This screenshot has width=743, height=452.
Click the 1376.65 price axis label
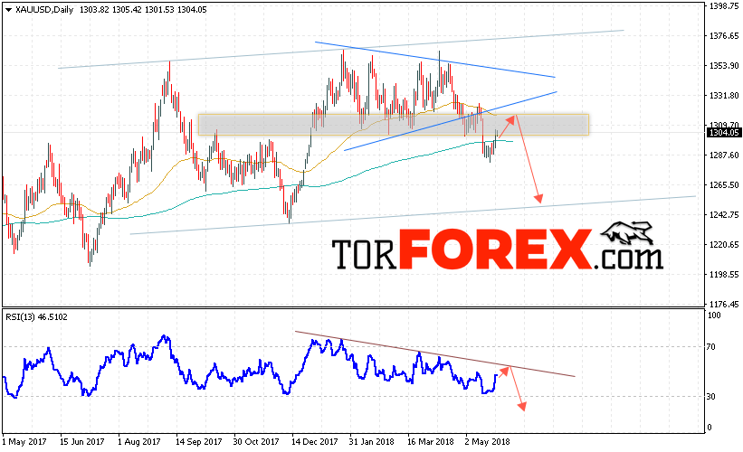pyautogui.click(x=724, y=36)
